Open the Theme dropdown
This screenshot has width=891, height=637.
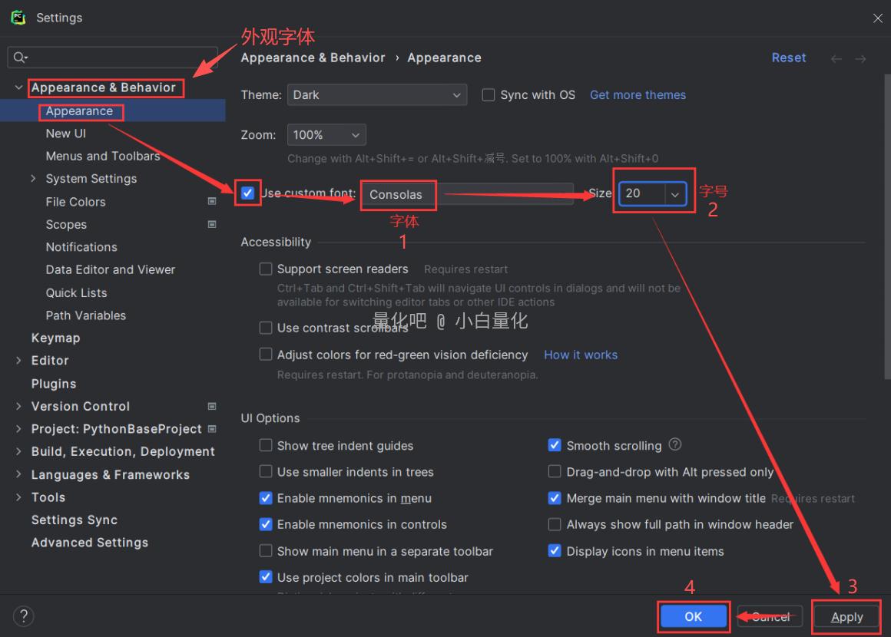click(376, 95)
